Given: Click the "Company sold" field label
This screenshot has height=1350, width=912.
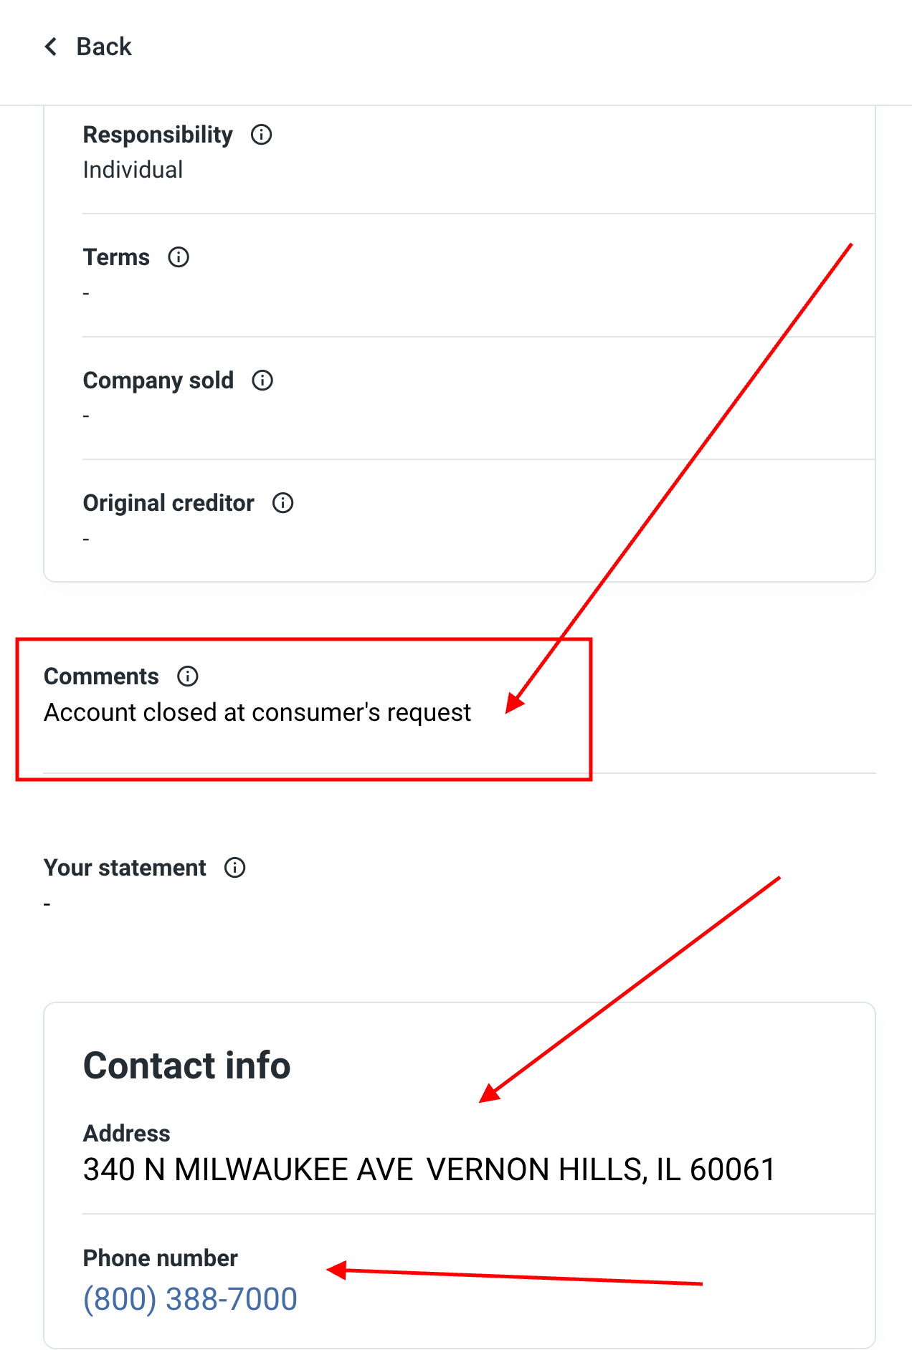Looking at the screenshot, I should pyautogui.click(x=158, y=380).
